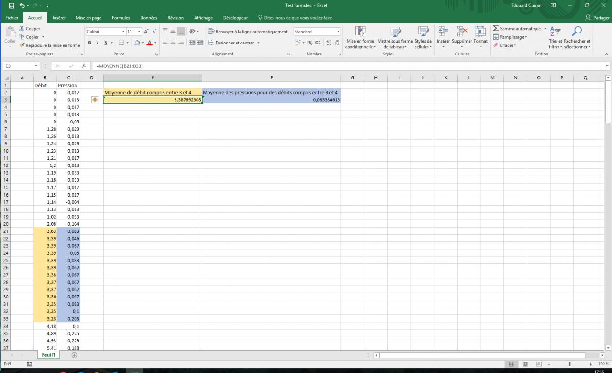The width and height of the screenshot is (612, 373).
Task: Expand the Fusionner et centrer dropdown arrow
Action: (x=258, y=43)
